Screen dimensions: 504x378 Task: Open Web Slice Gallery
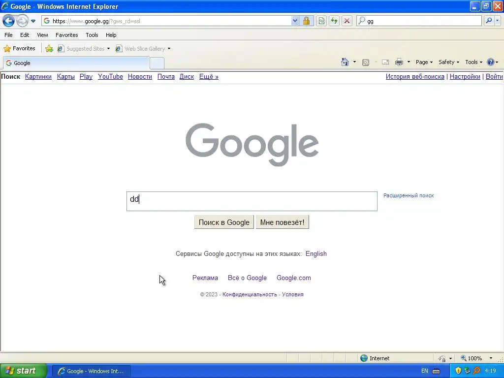140,49
